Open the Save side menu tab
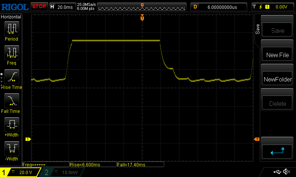 point(258,29)
